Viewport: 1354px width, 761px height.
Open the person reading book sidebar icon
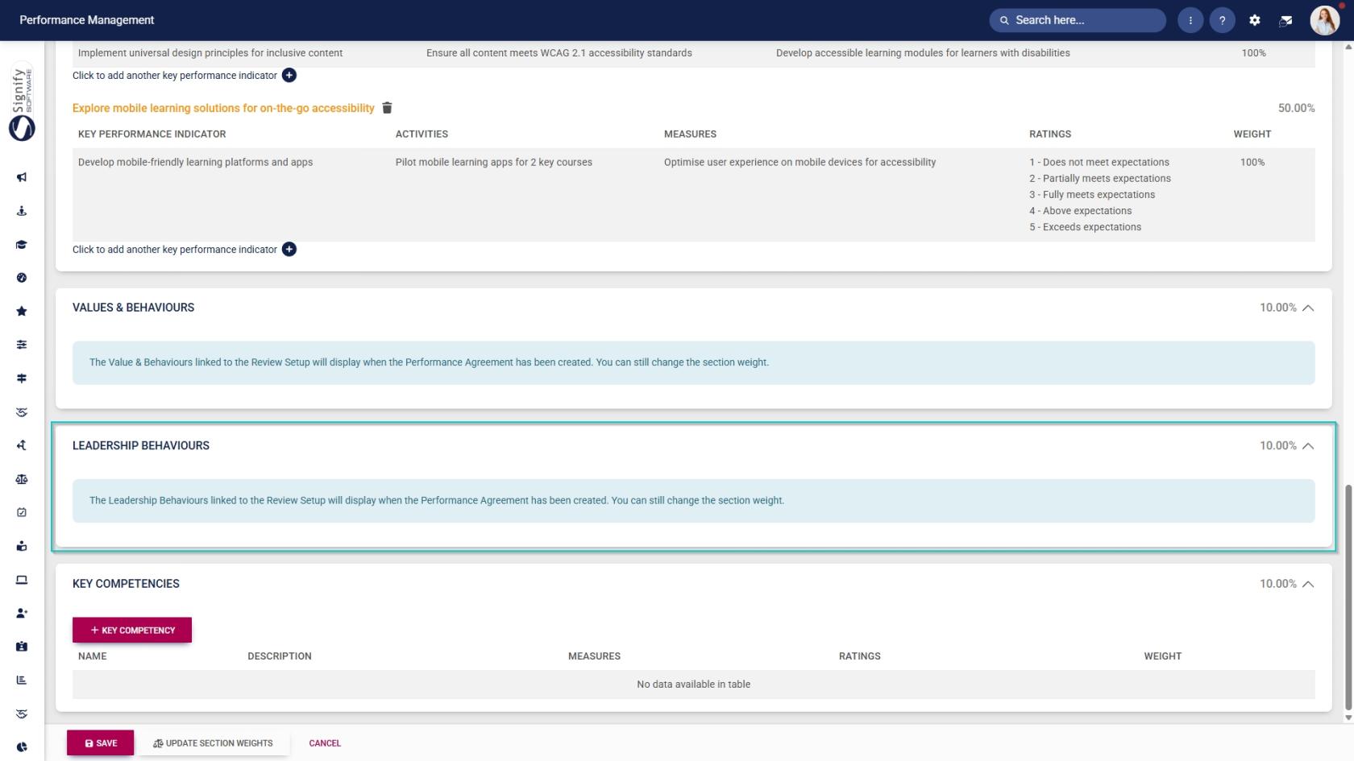point(22,546)
